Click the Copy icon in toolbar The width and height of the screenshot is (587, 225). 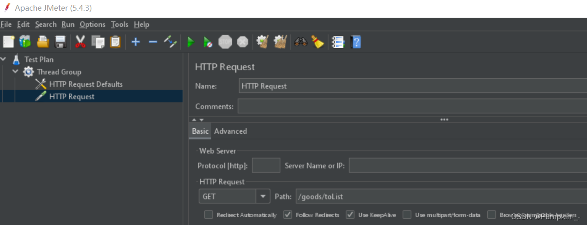pyautogui.click(x=98, y=42)
